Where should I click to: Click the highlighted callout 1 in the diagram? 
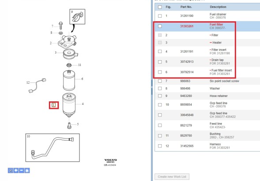pos(54,105)
